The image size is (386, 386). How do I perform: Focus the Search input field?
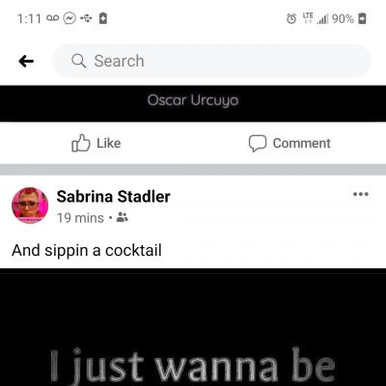[211, 61]
